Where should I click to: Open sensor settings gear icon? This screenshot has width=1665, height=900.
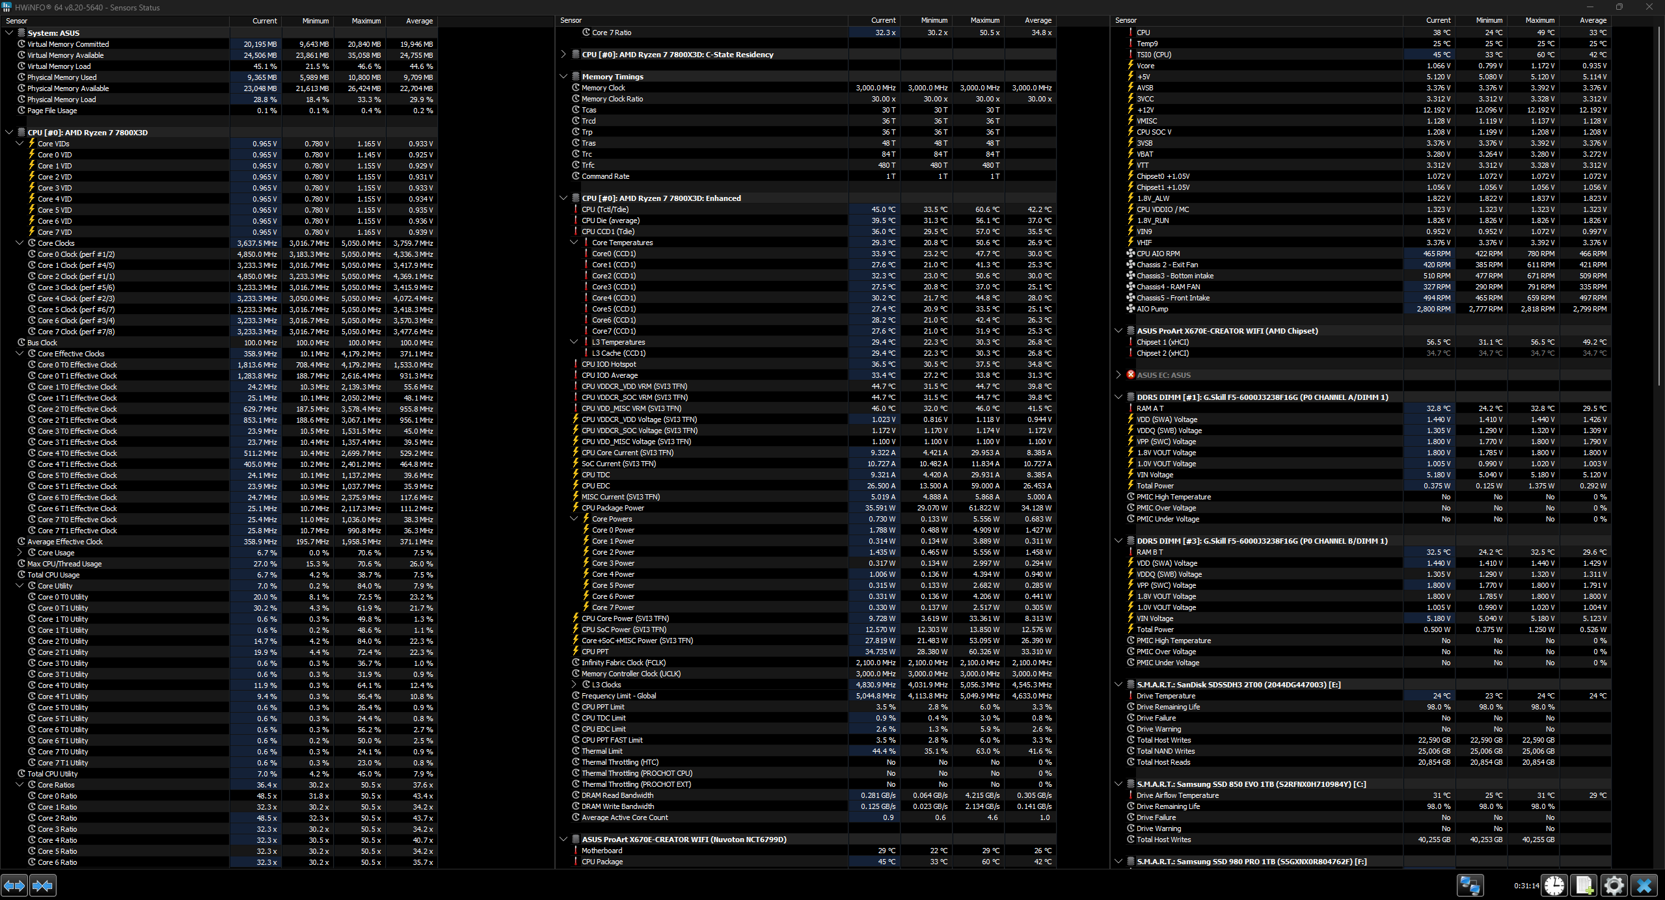(1614, 885)
